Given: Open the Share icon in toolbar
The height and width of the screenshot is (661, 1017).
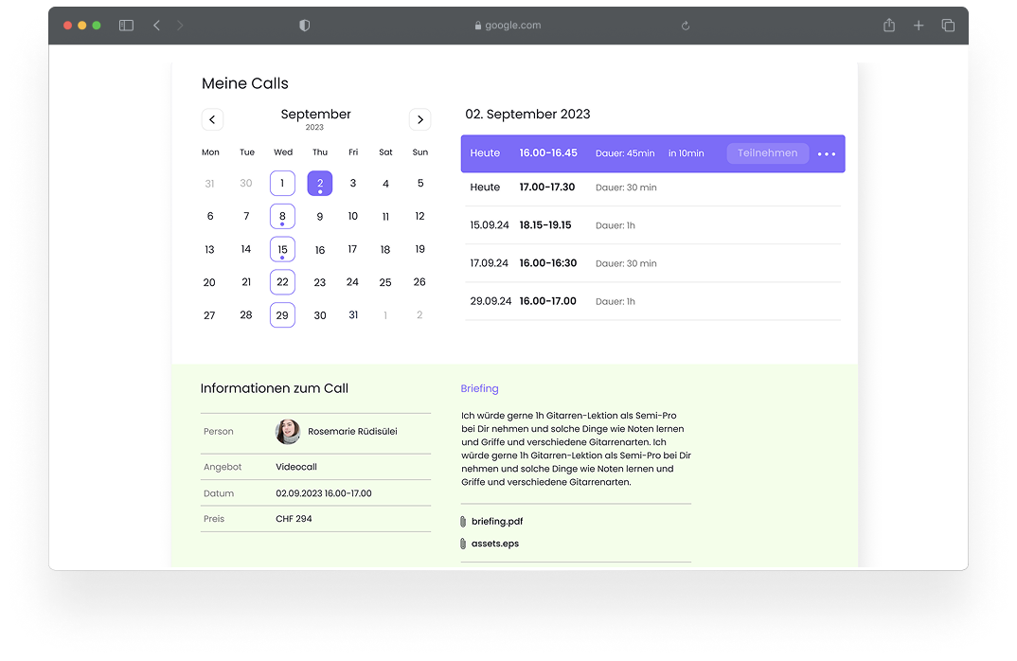Looking at the screenshot, I should click(888, 26).
